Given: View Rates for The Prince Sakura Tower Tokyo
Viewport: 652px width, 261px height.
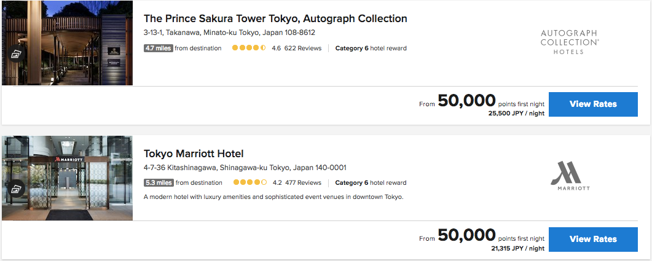Looking at the screenshot, I should [592, 104].
